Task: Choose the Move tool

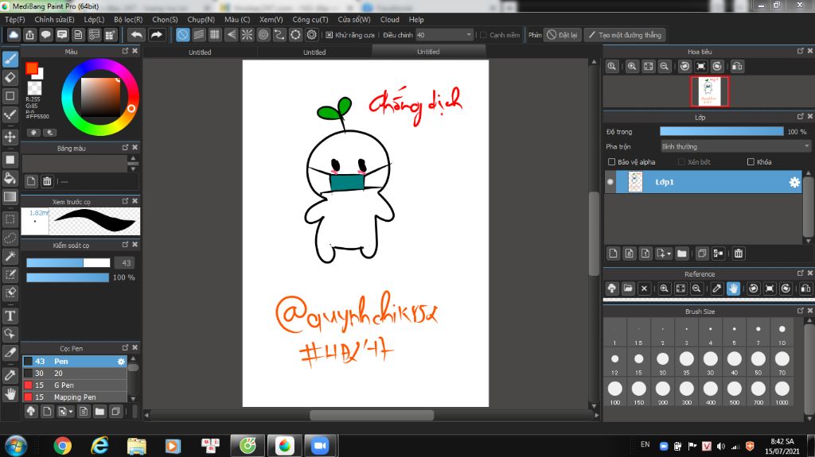Action: click(10, 137)
